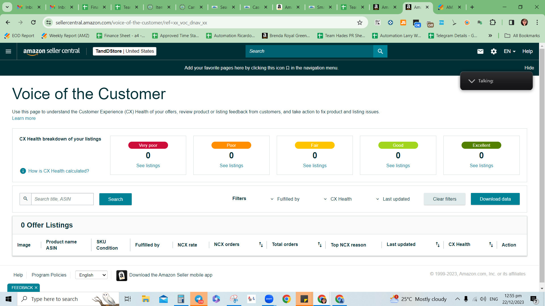The height and width of the screenshot is (306, 545).
Task: Open the Calculator taskbar app
Action: (181, 299)
